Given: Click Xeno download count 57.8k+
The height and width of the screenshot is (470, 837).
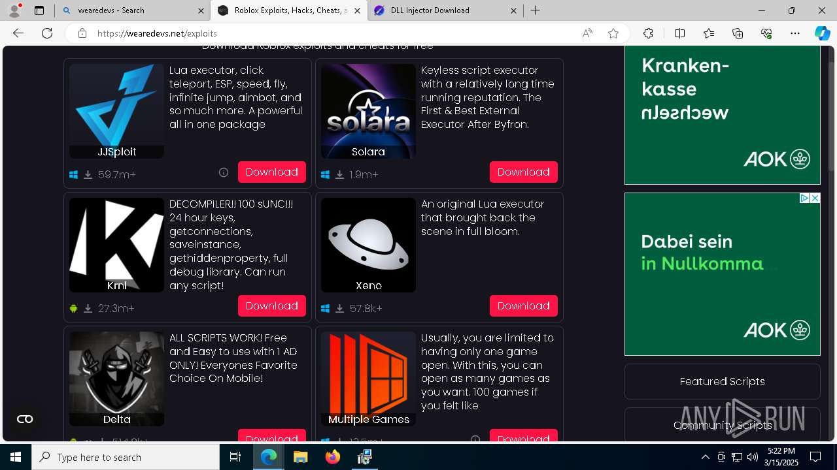Looking at the screenshot, I should (366, 308).
